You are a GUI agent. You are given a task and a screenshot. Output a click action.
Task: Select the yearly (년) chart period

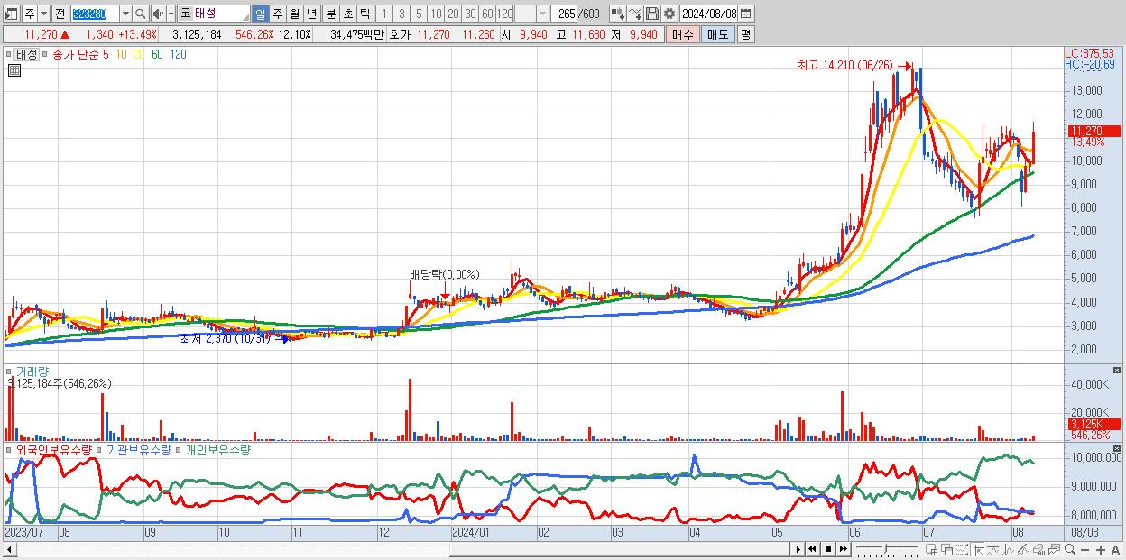pyautogui.click(x=311, y=14)
